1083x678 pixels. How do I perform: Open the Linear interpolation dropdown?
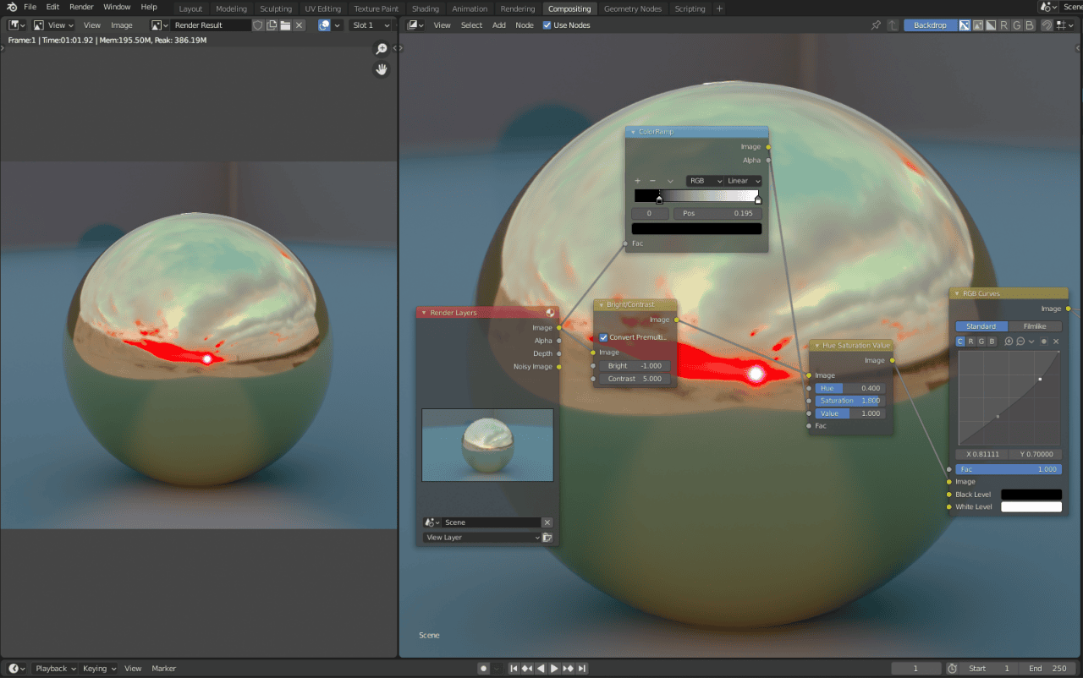click(741, 180)
